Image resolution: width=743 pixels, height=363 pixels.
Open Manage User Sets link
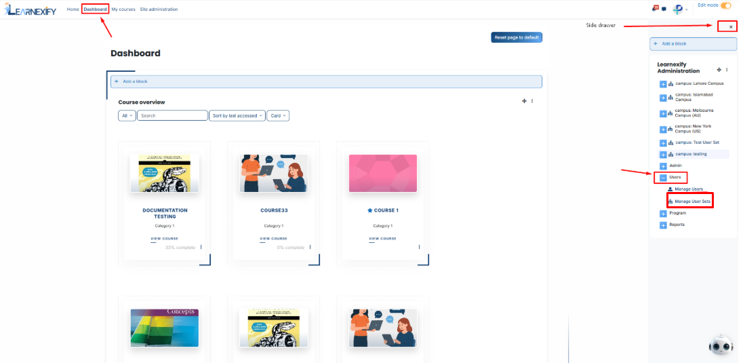(x=693, y=202)
